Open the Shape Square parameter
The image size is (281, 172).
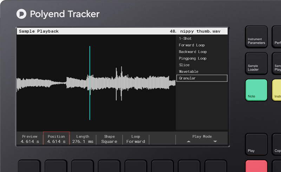point(109,139)
